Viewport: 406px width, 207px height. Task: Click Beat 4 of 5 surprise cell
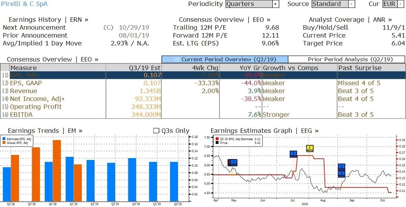[356, 99]
